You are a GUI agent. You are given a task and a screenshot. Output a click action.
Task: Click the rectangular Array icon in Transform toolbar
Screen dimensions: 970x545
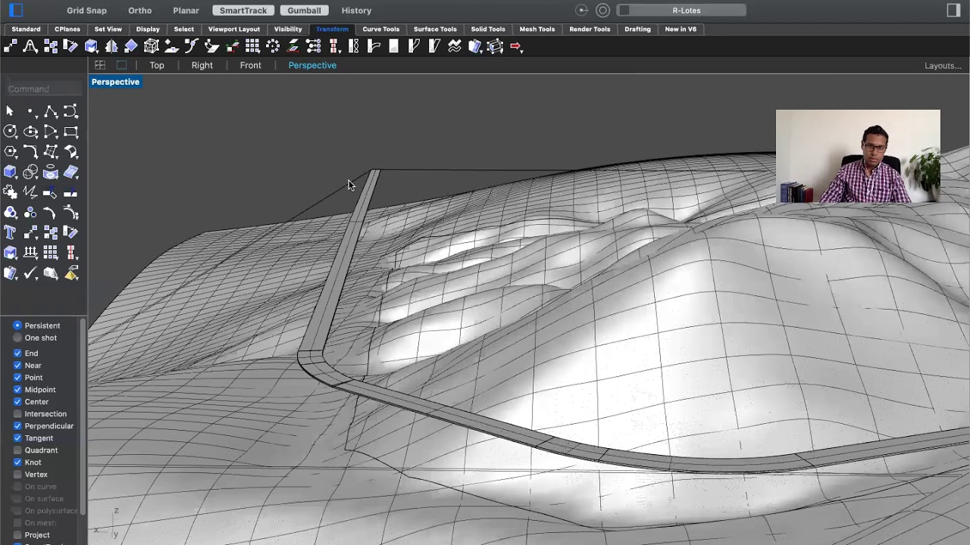point(252,46)
